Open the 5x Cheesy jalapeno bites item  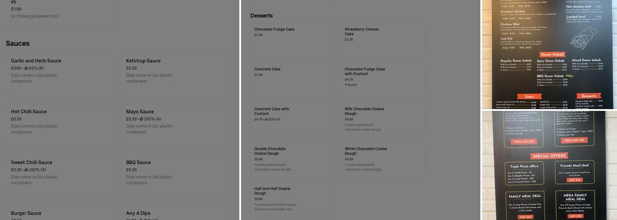pos(59,13)
